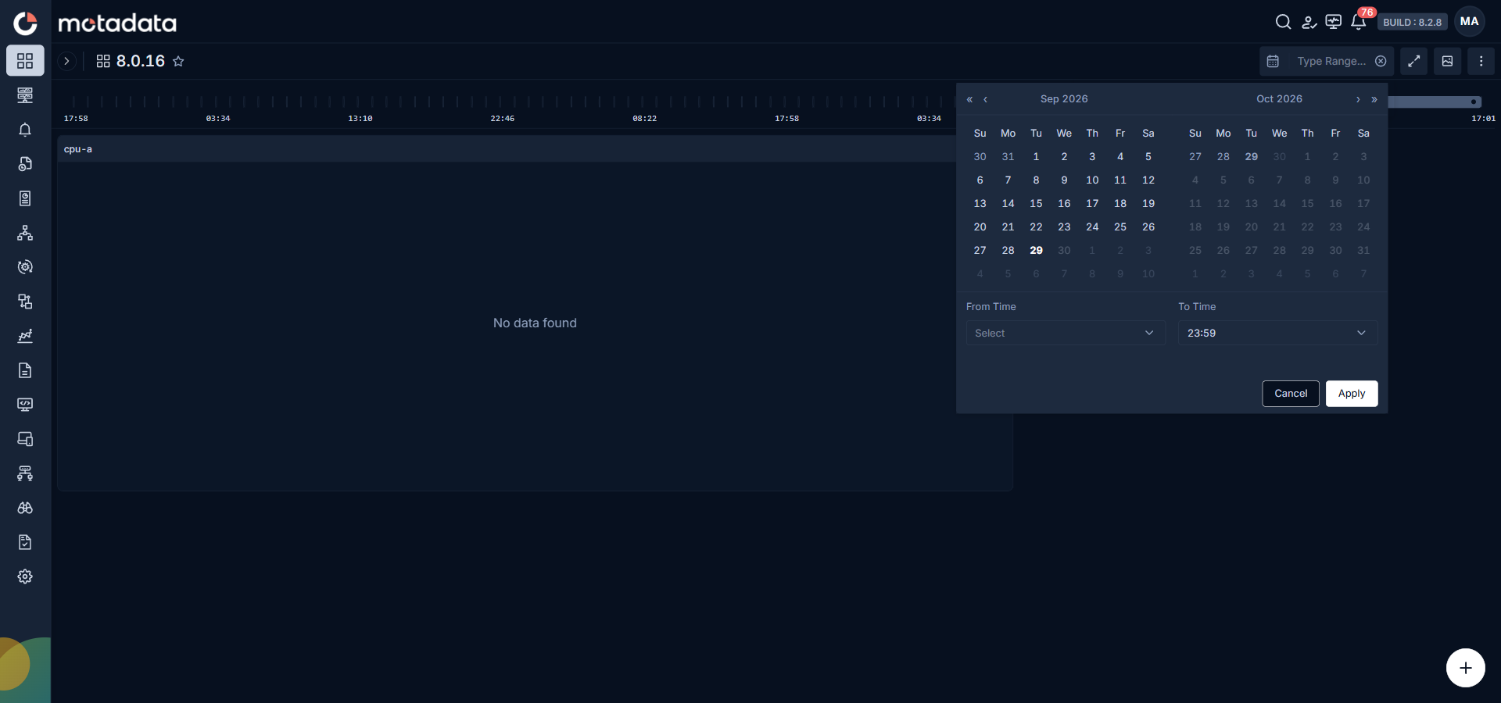Expand the dashboard to full screen
The image size is (1501, 703).
pos(1414,61)
